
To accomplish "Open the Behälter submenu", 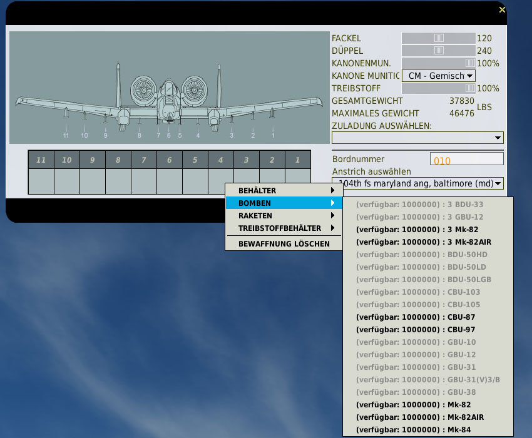I will pyautogui.click(x=284, y=190).
